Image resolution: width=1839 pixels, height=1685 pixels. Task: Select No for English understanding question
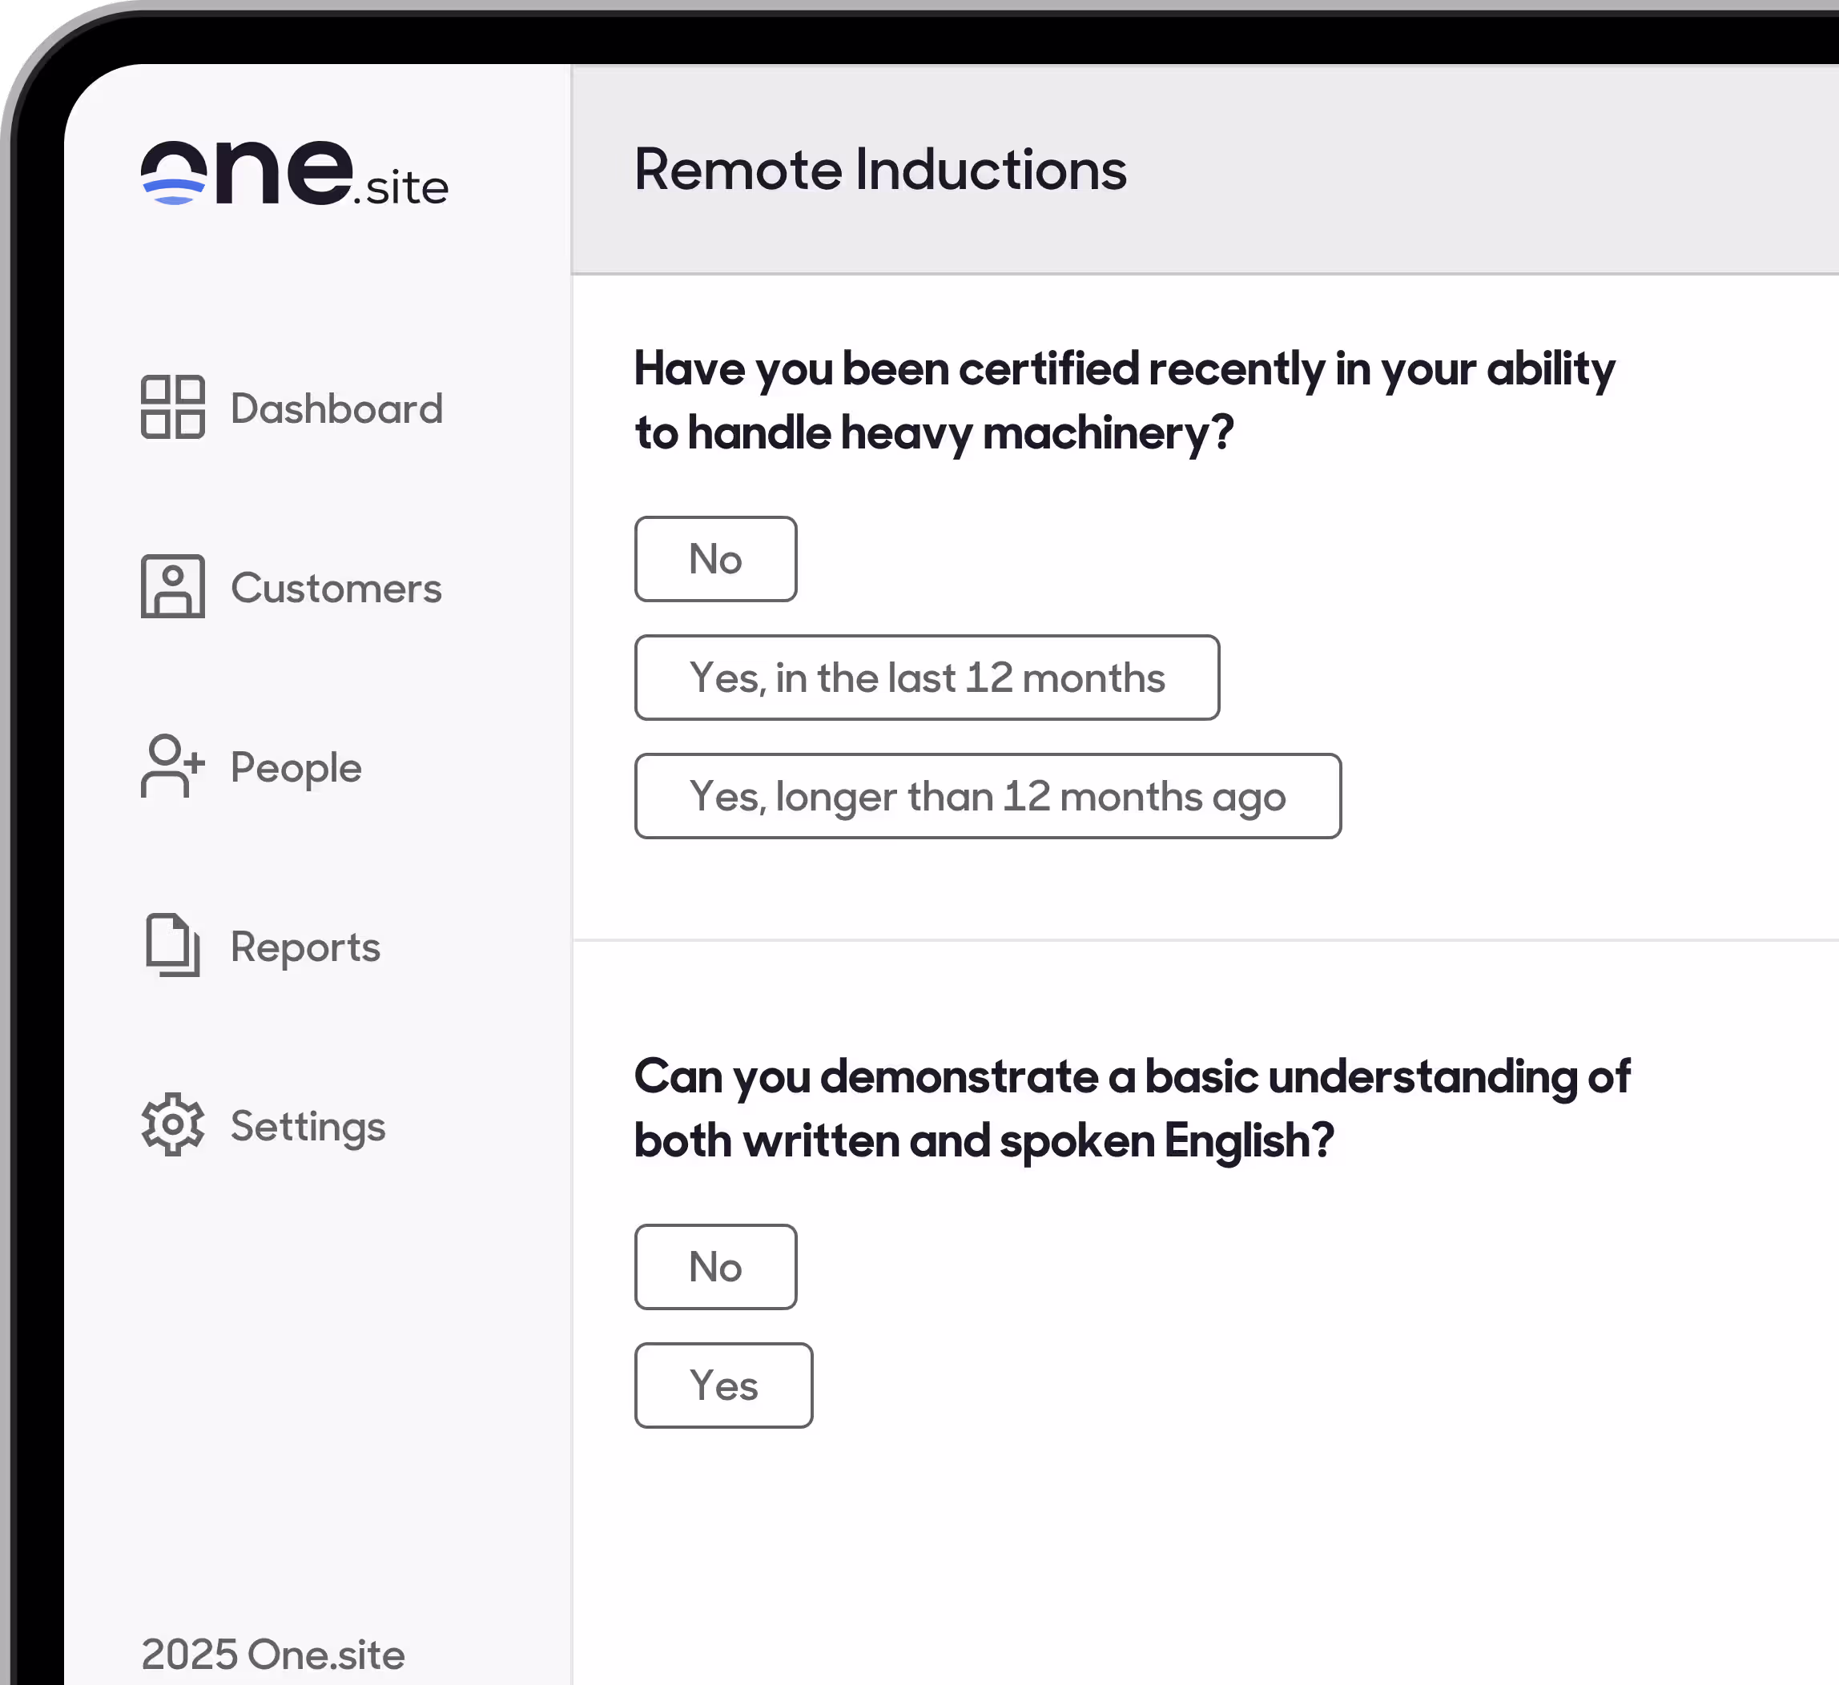click(715, 1267)
